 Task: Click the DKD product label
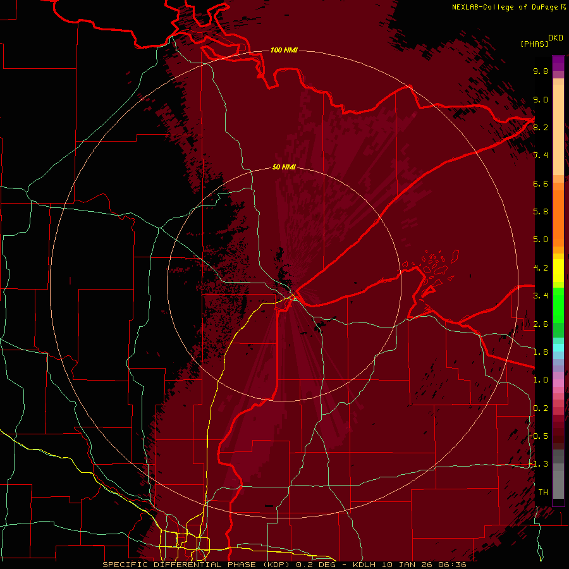point(555,38)
